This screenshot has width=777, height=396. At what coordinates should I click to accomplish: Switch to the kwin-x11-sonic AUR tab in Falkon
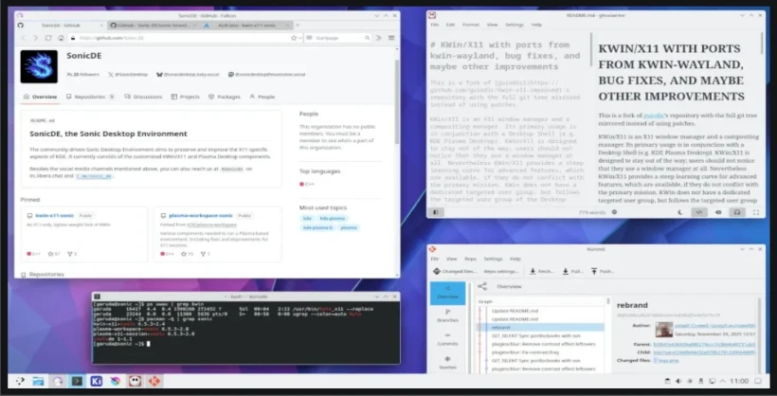(x=246, y=25)
